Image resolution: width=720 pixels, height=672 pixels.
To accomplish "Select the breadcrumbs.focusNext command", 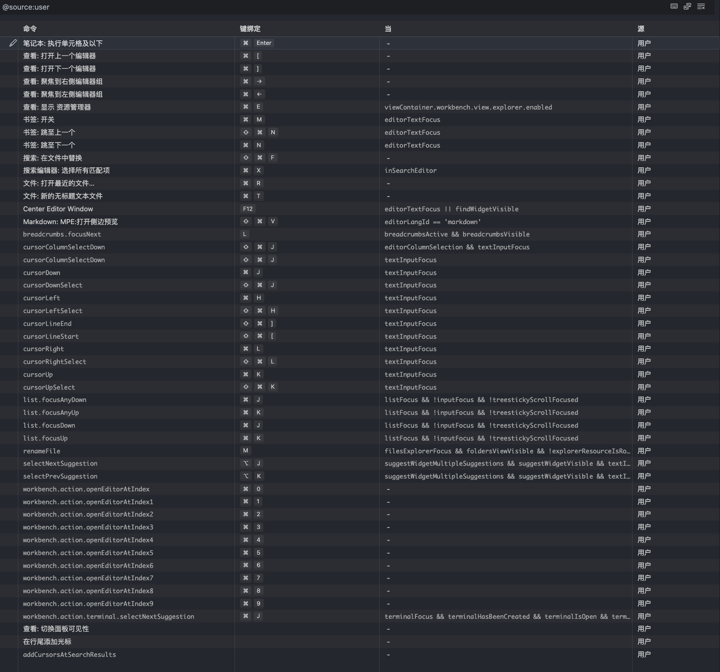I will [62, 234].
